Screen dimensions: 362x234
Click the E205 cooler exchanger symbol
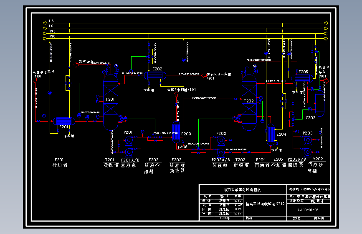pyautogui.click(x=302, y=78)
